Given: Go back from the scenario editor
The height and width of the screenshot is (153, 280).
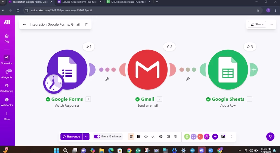Looking at the screenshot, I should pyautogui.click(x=24, y=24).
